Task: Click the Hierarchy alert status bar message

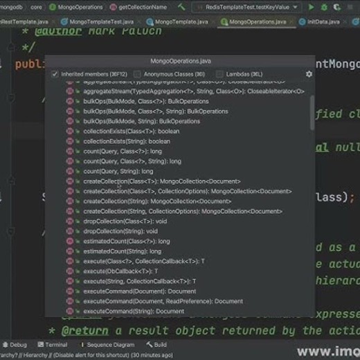Action: (87, 355)
